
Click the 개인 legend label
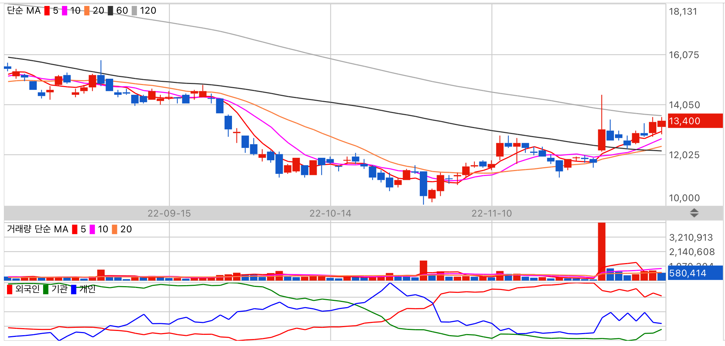pos(87,289)
